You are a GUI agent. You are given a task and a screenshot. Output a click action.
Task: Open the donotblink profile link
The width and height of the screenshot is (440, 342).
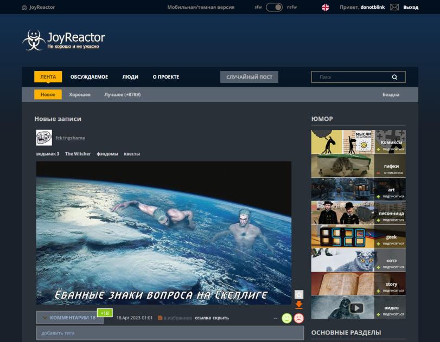pyautogui.click(x=372, y=7)
